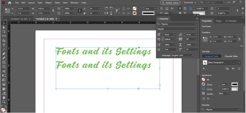Select the Gap tool
246x113 pixels.
[x=4, y=36]
